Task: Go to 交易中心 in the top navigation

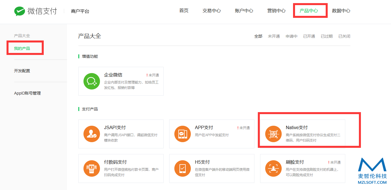Action: pos(212,11)
